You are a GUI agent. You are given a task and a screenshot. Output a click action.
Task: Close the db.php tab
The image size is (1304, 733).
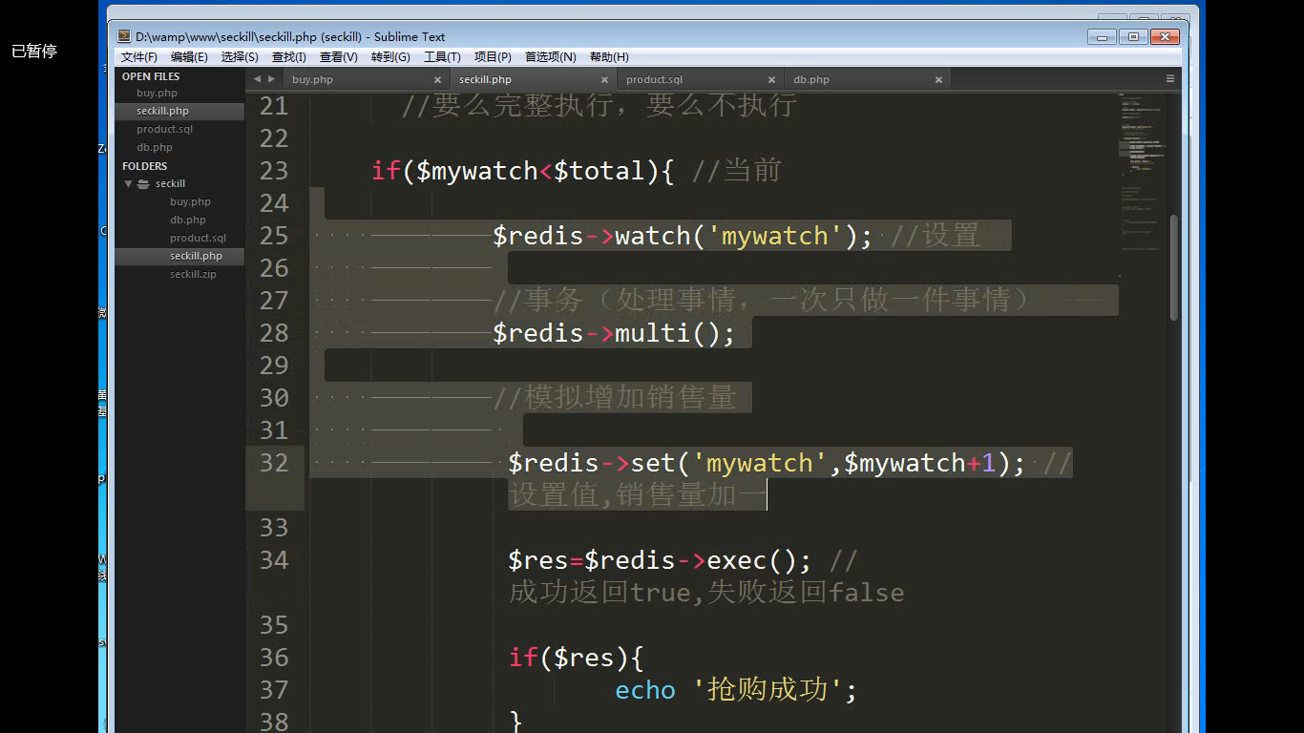938,80
